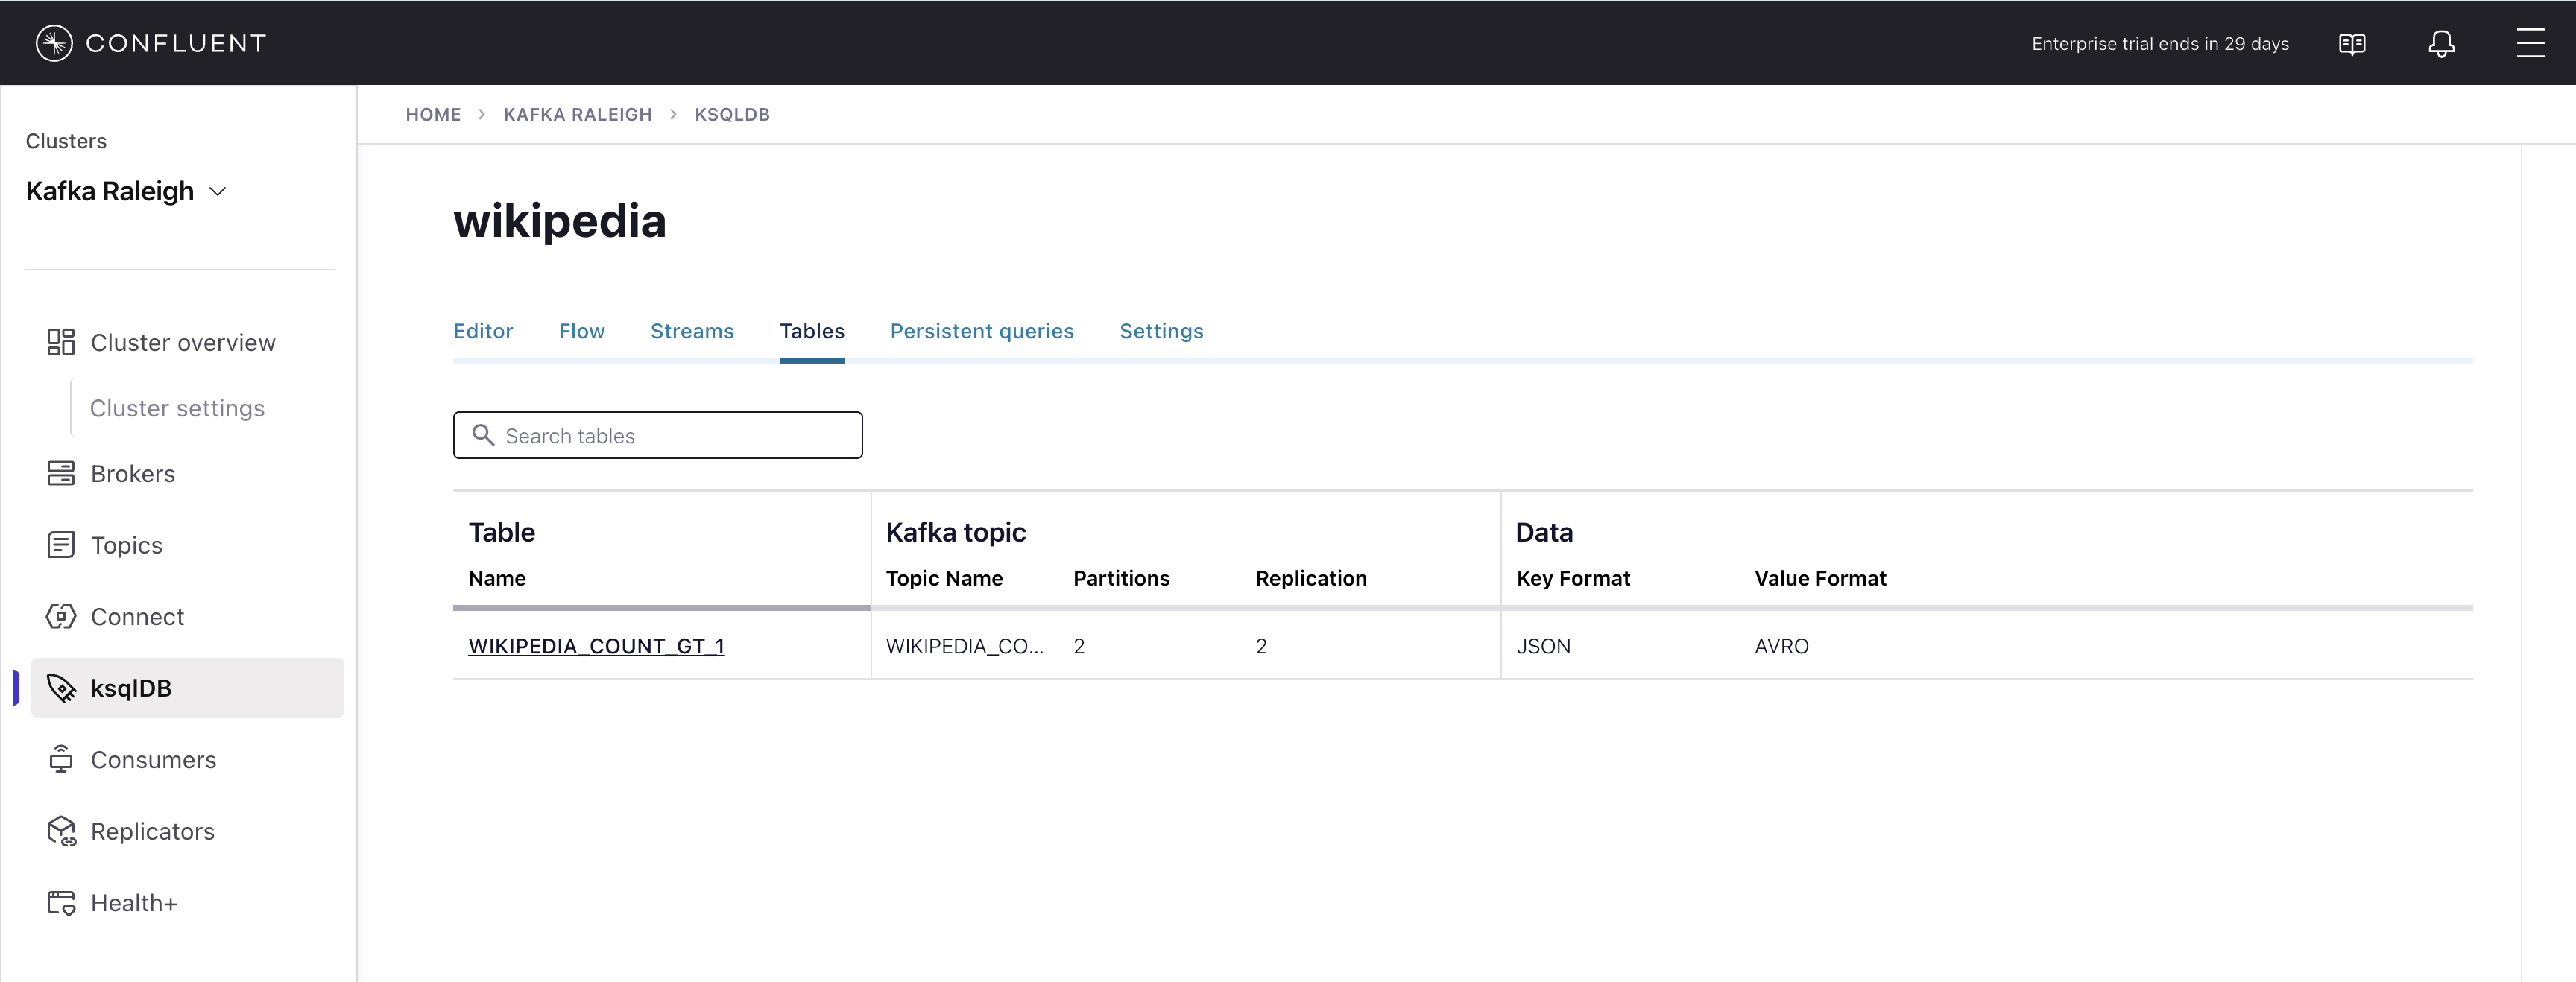Viewport: 2576px width, 982px height.
Task: Click the Topics sidebar icon
Action: click(x=61, y=545)
